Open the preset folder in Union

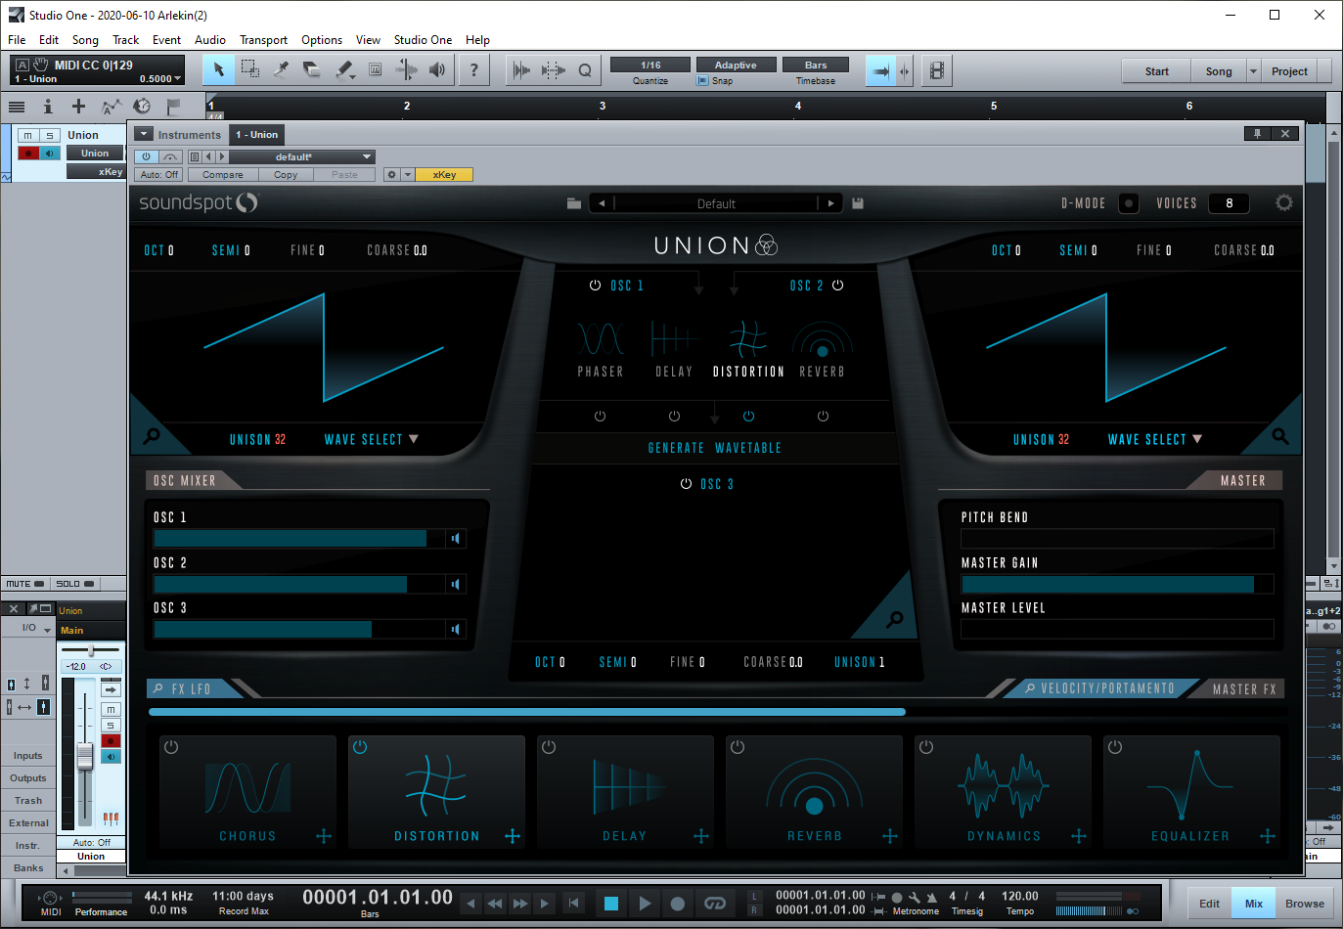pyautogui.click(x=574, y=203)
